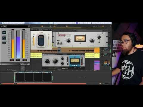Select the orange clip at track end
This screenshot has height=107, width=143.
point(97,50)
